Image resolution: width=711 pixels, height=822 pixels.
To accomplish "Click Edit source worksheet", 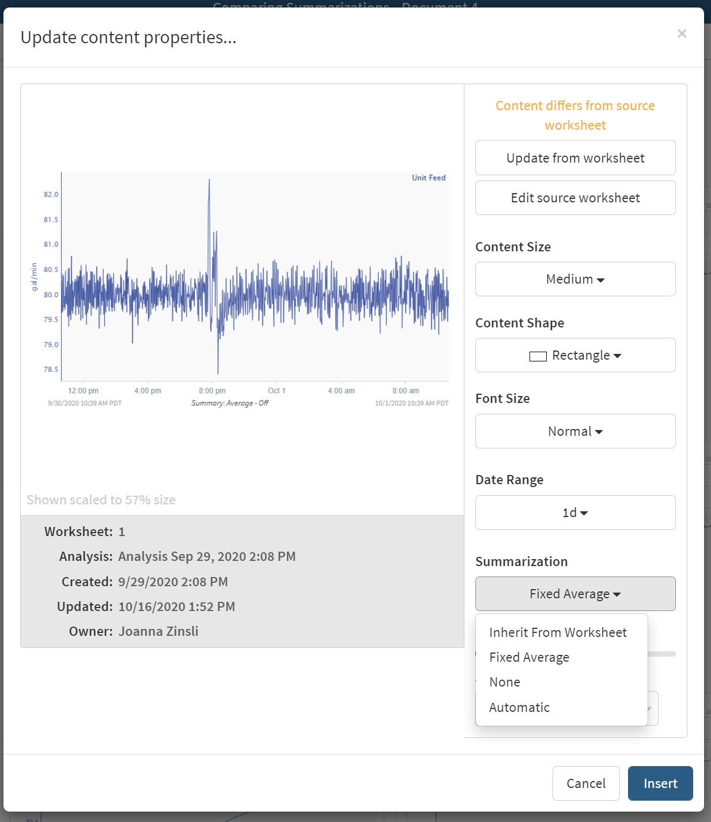I will point(574,198).
